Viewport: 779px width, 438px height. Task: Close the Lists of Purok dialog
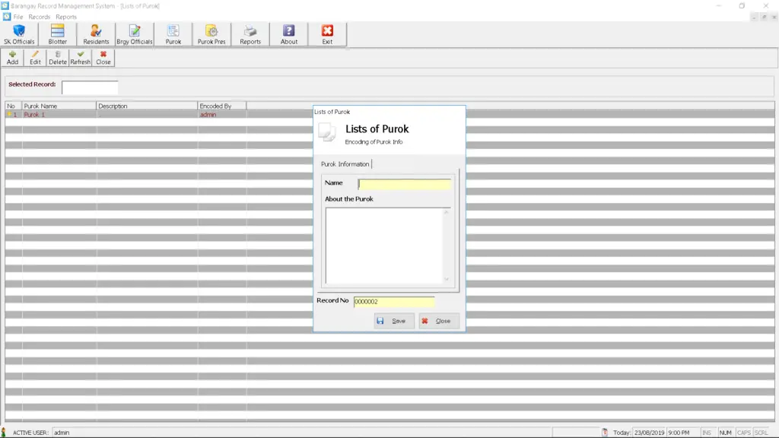439,321
